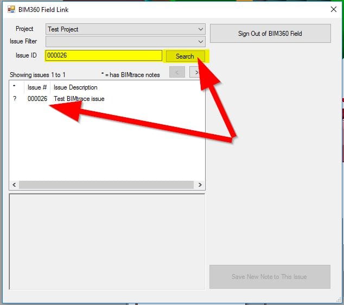Close the BIM360 Field Link window
Image resolution: width=344 pixels, height=305 pixels.
[x=334, y=9]
